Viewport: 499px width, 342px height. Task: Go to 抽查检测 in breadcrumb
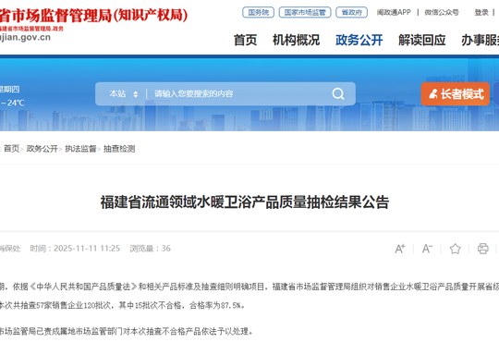pyautogui.click(x=119, y=149)
